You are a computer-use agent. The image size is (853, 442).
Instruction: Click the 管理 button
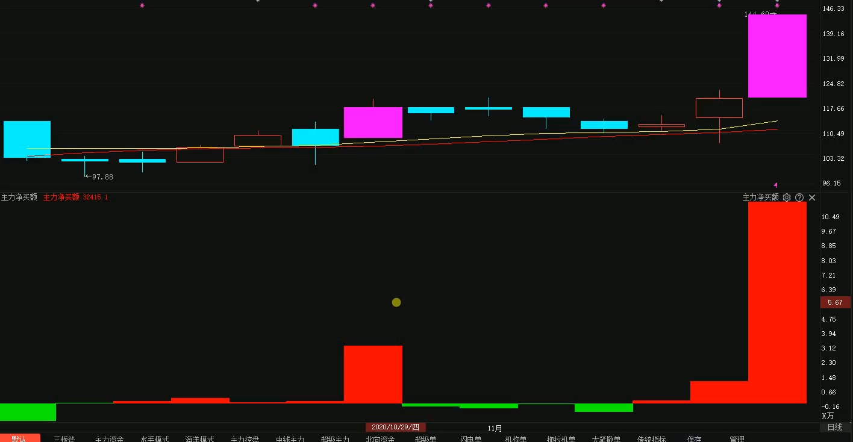[737, 439]
